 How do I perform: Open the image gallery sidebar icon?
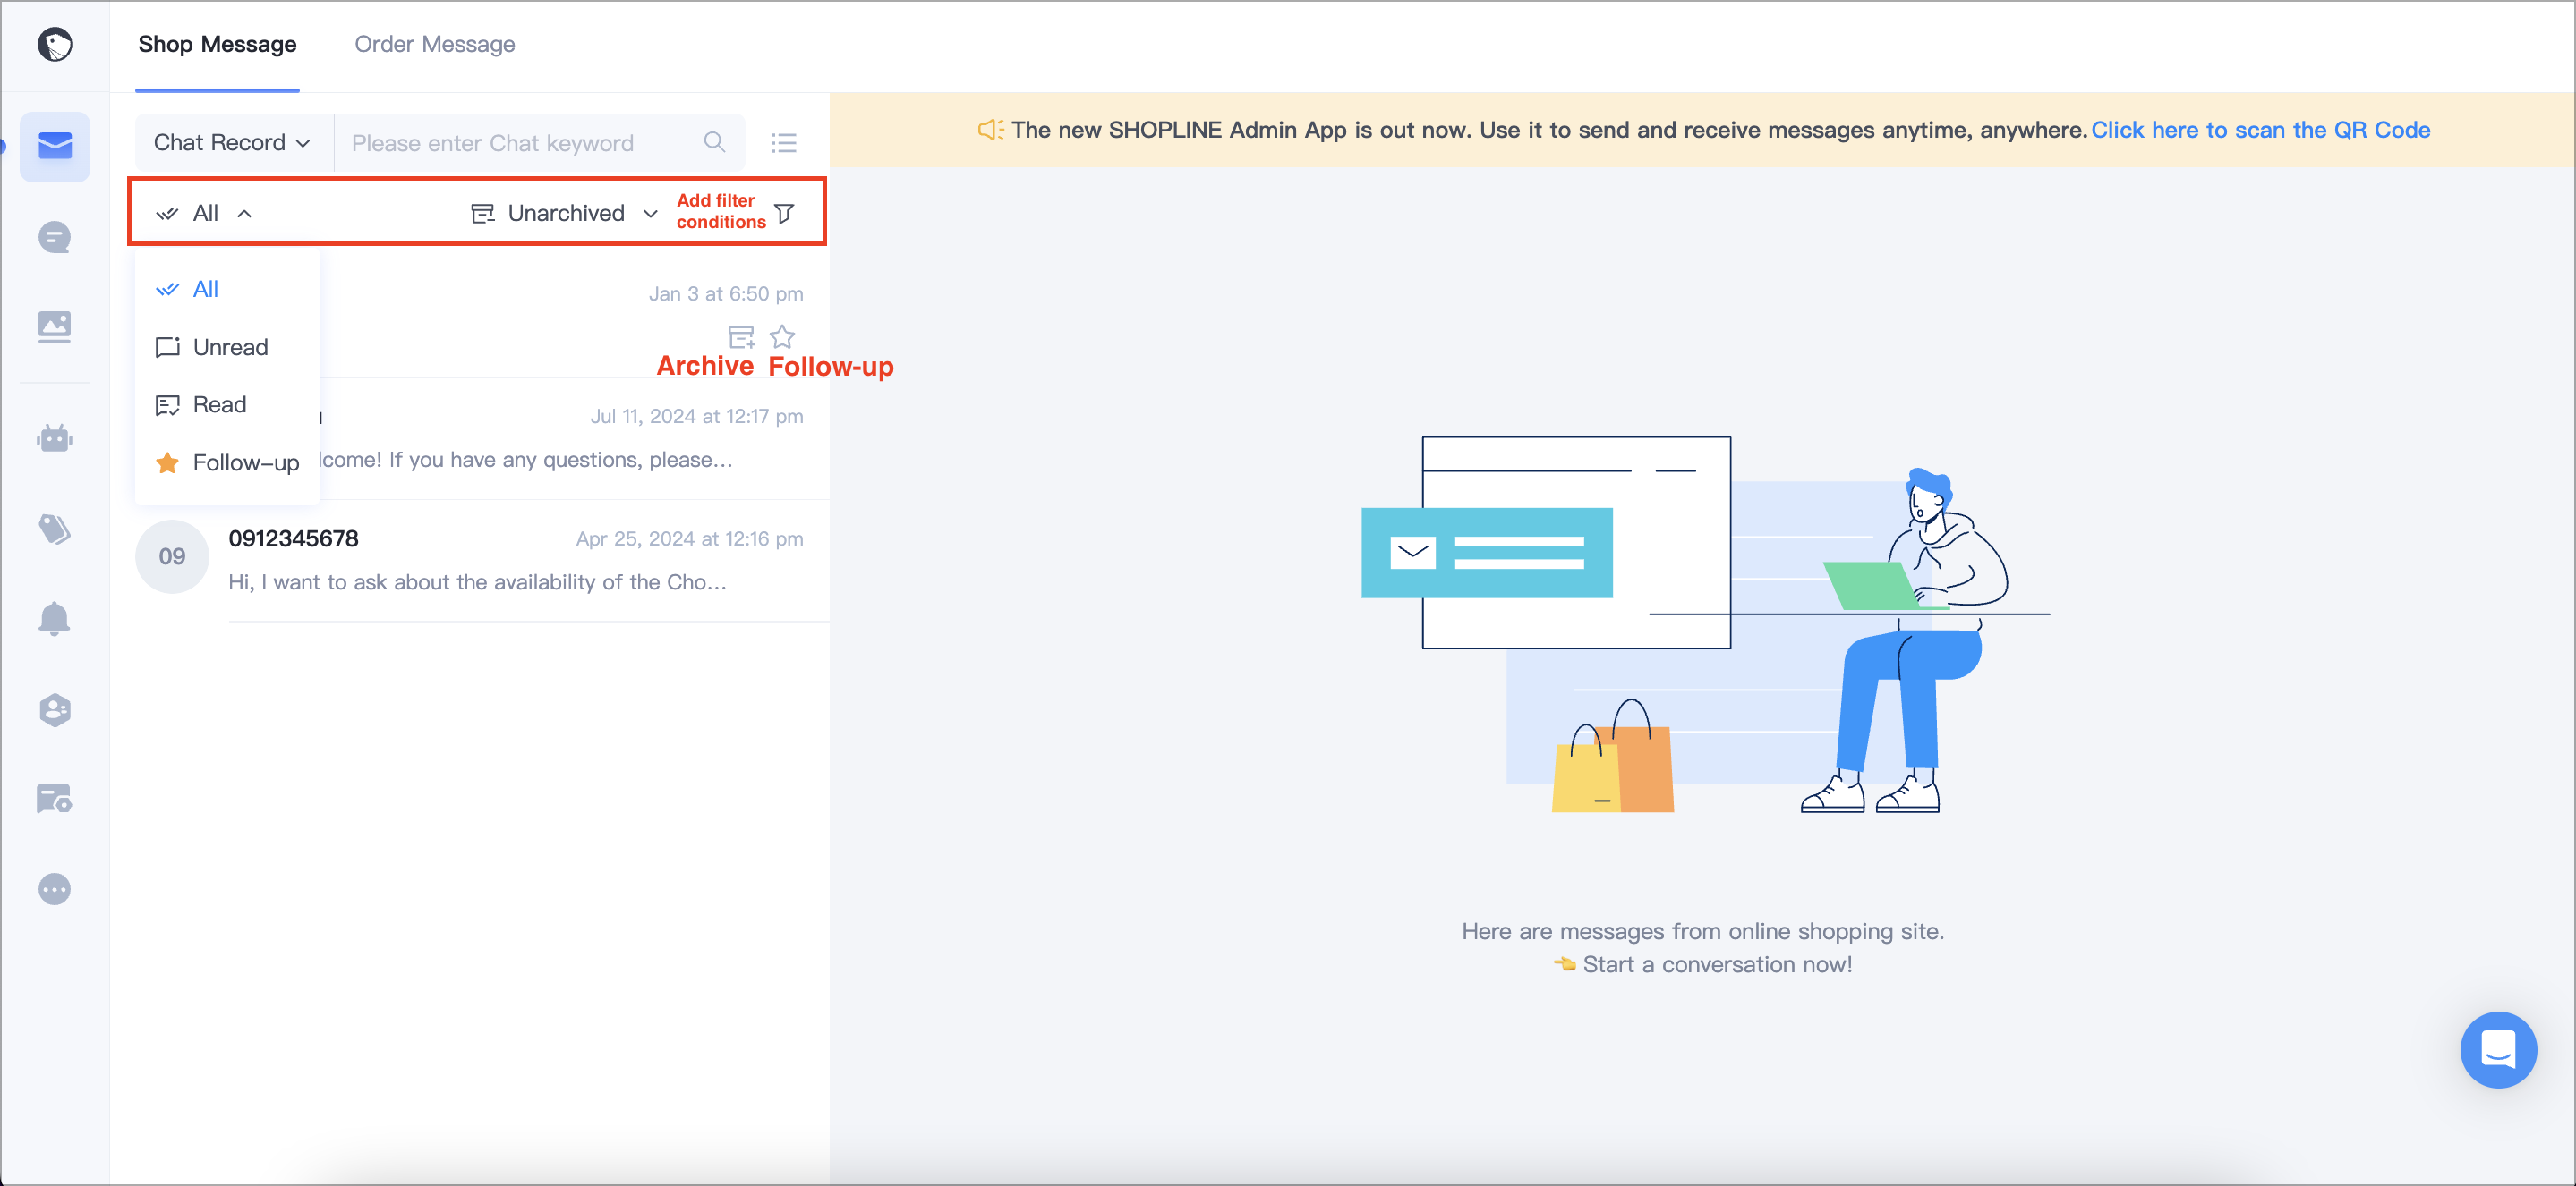[x=55, y=326]
